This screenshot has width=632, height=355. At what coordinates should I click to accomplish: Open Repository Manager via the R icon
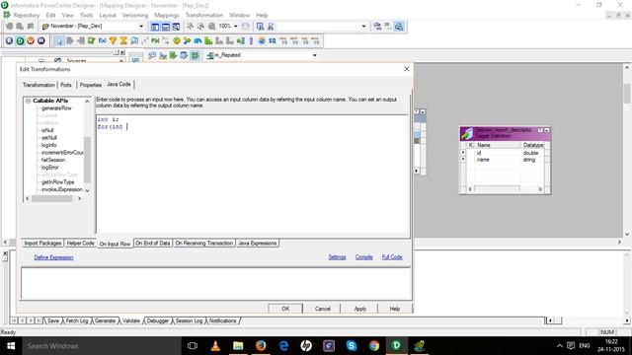click(9, 40)
